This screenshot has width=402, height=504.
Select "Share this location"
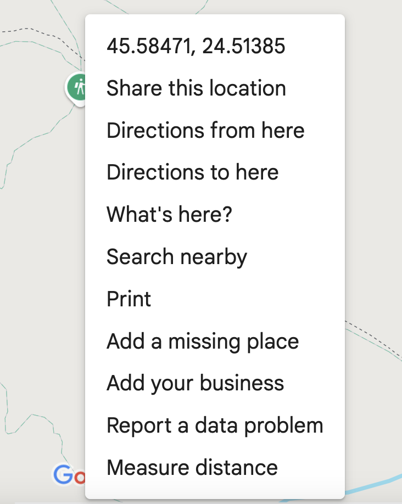[x=196, y=88]
